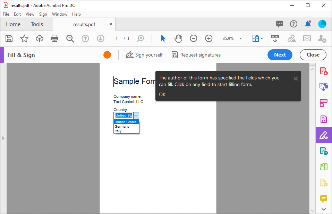332x214 pixels.
Task: Expand more tools with the bottom chevron
Action: click(324, 209)
